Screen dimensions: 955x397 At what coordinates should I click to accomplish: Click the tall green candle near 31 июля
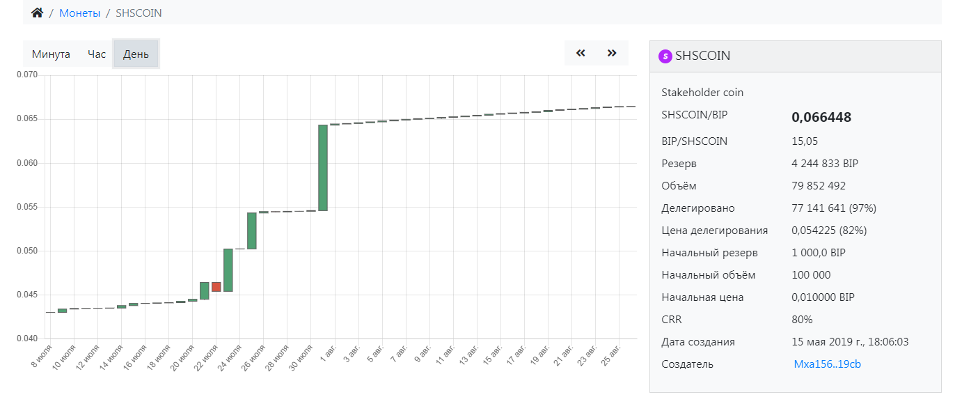[323, 168]
